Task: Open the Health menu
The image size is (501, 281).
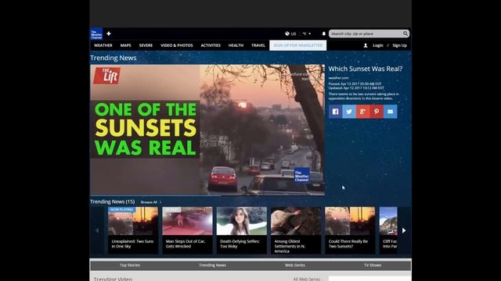Action: (236, 45)
